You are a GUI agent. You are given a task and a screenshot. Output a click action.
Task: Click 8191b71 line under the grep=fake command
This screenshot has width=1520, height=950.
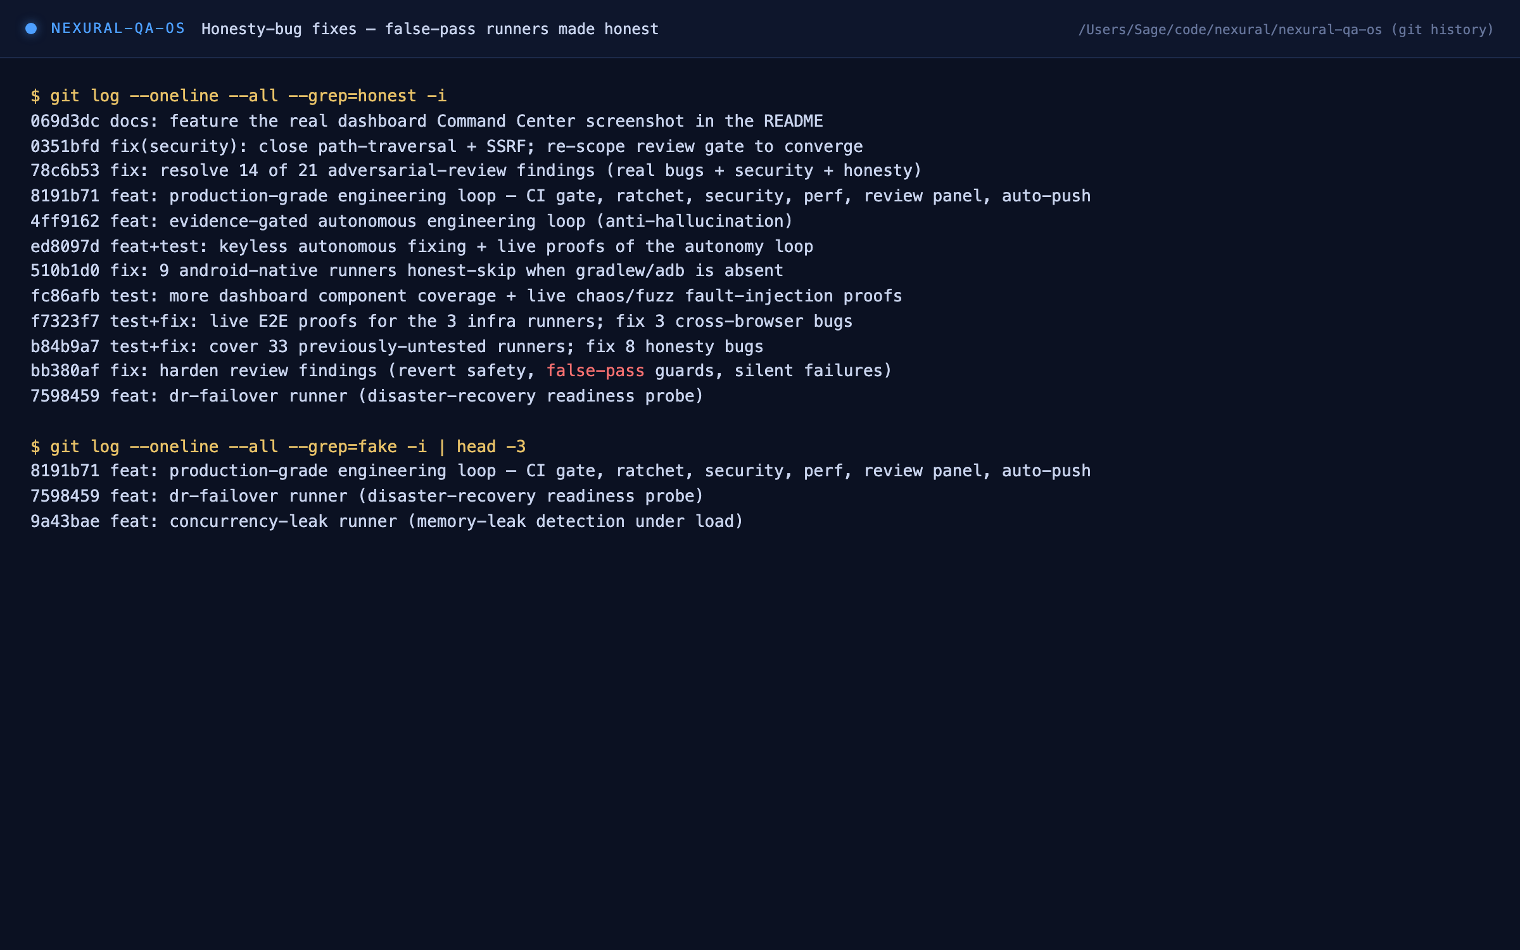pyautogui.click(x=560, y=471)
